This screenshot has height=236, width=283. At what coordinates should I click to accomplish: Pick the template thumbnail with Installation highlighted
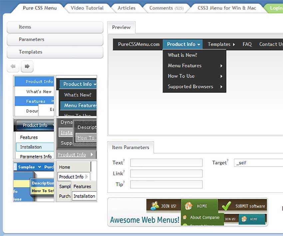click(x=34, y=139)
